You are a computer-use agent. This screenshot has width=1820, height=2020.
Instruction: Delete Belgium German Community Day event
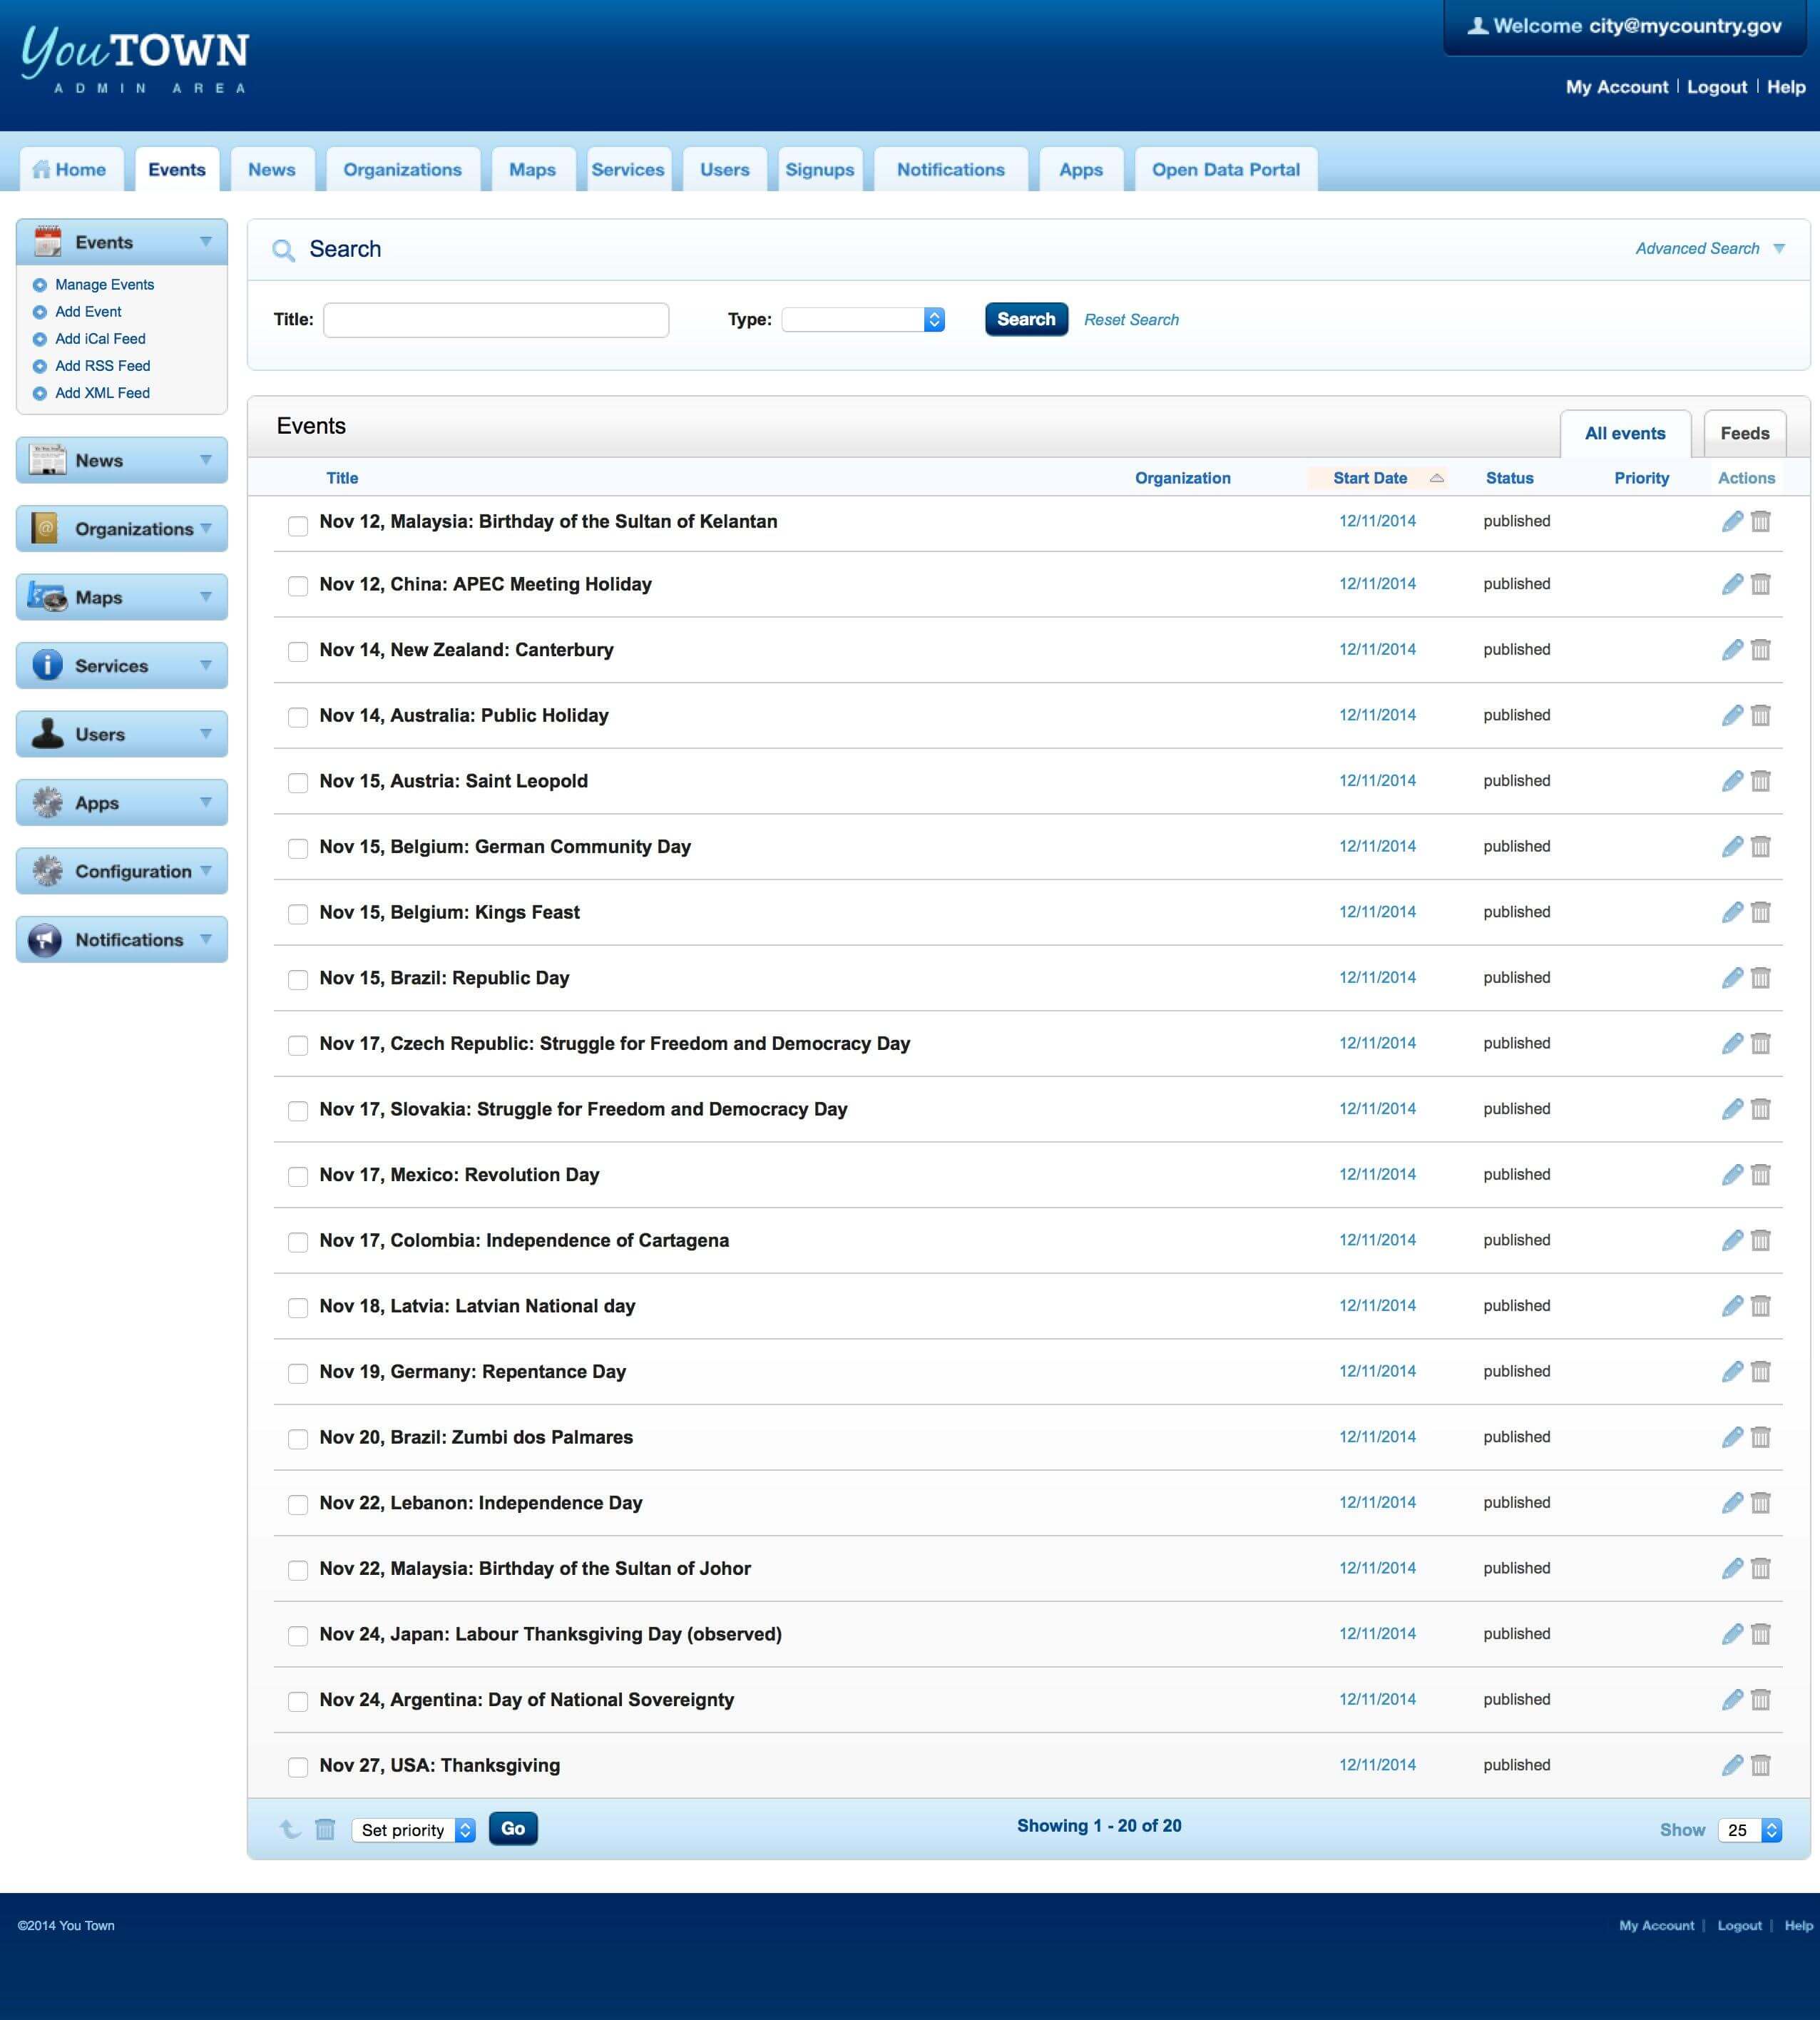click(1761, 847)
